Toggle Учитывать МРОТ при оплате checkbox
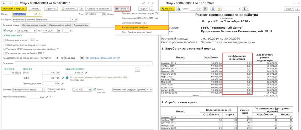 (x=4, y=49)
